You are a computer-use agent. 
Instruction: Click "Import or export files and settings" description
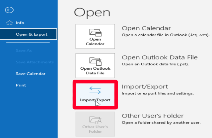pyautogui.click(x=158, y=94)
